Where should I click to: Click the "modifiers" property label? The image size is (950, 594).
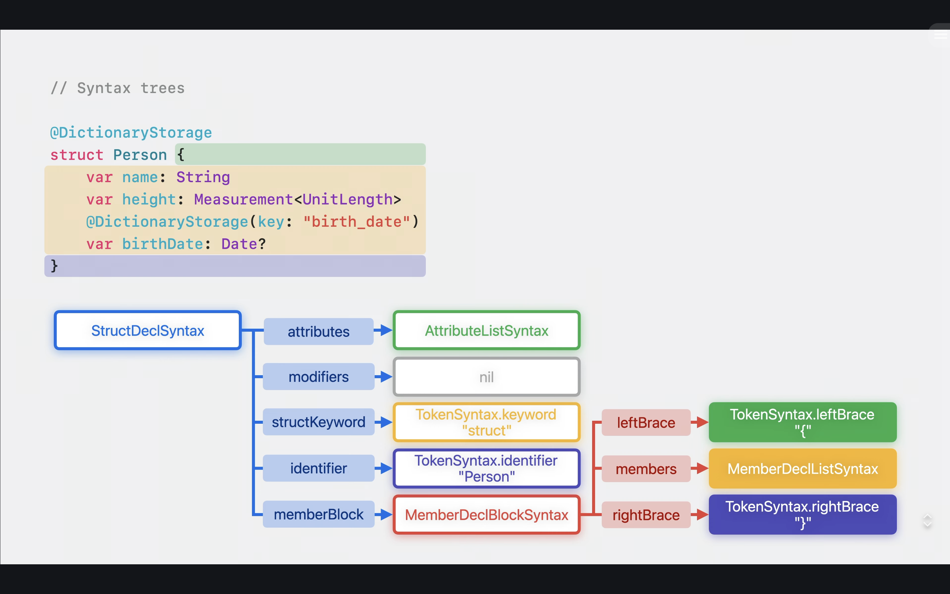pyautogui.click(x=318, y=377)
